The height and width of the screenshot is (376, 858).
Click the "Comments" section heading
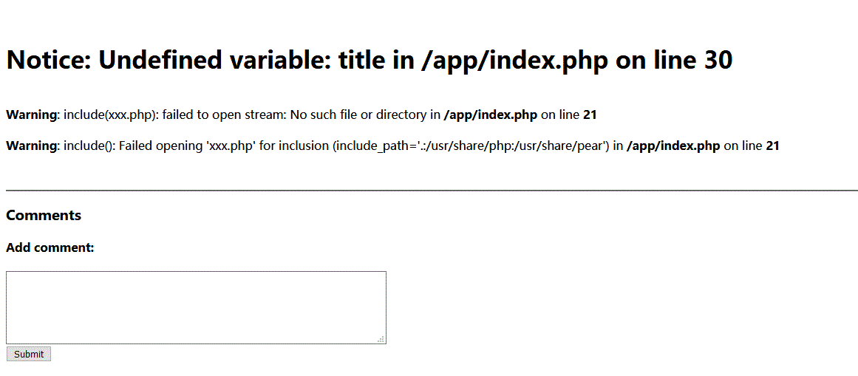[x=44, y=216]
